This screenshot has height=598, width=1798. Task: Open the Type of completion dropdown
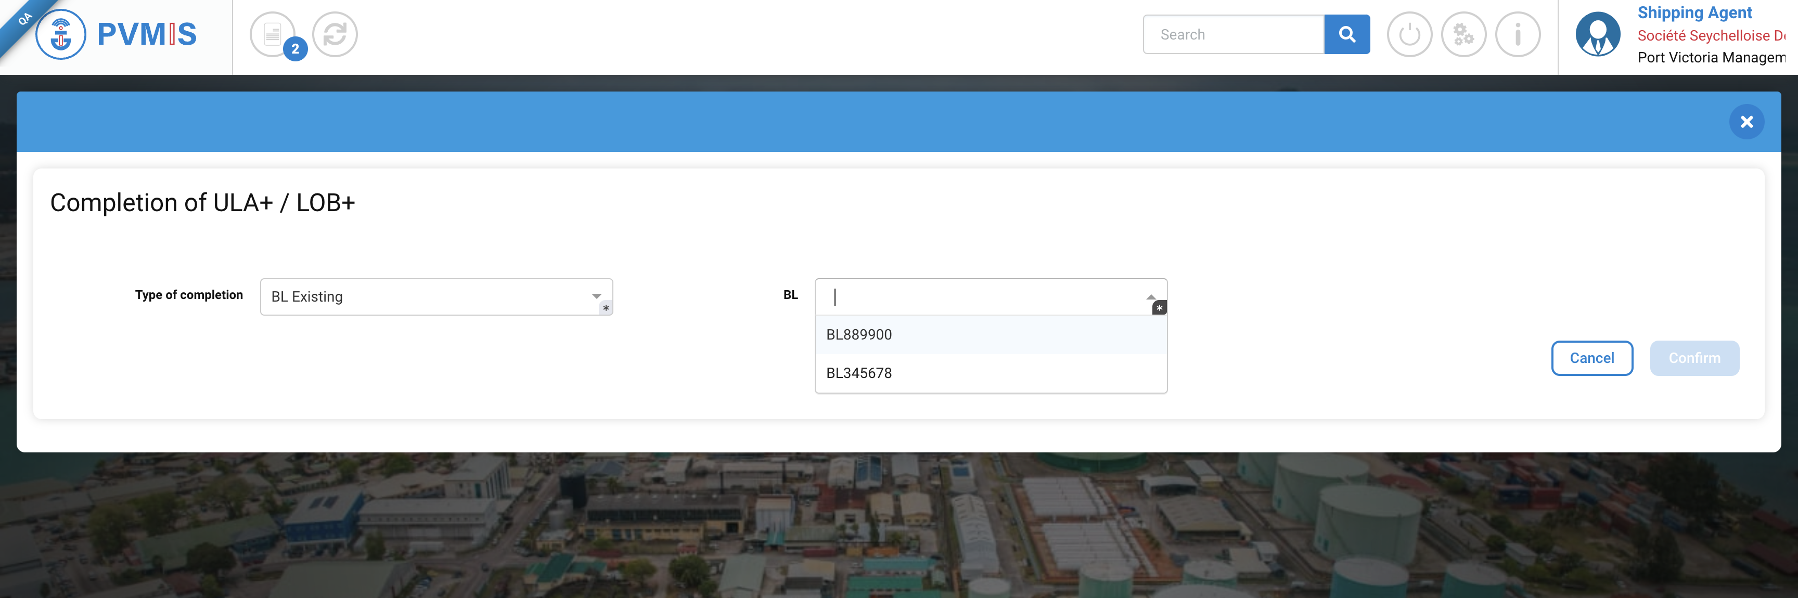[x=426, y=296]
